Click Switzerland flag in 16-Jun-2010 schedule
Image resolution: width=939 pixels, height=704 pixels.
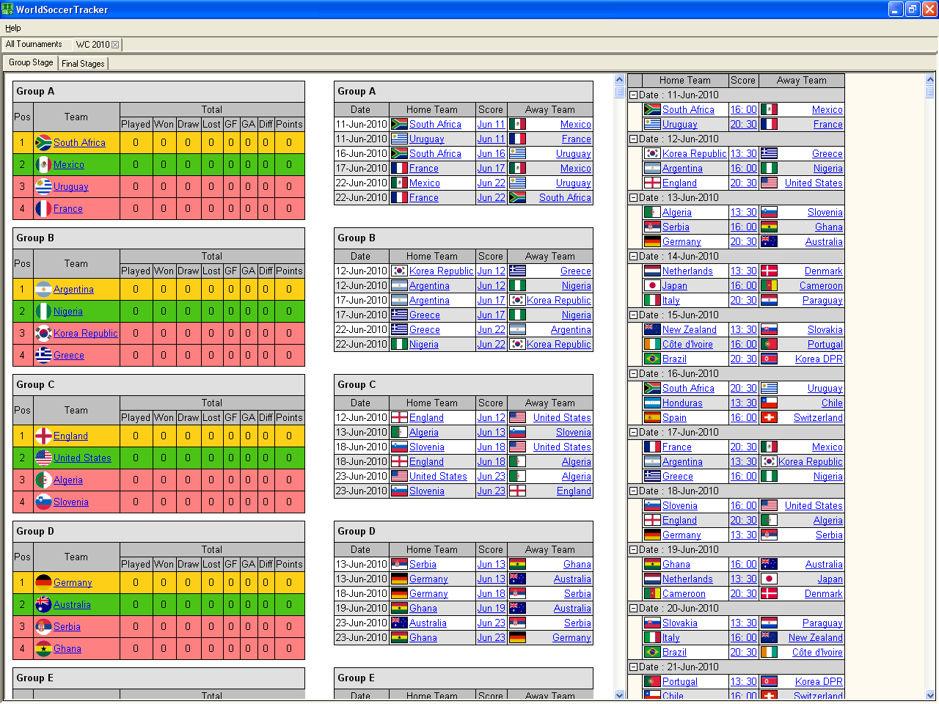pyautogui.click(x=769, y=417)
